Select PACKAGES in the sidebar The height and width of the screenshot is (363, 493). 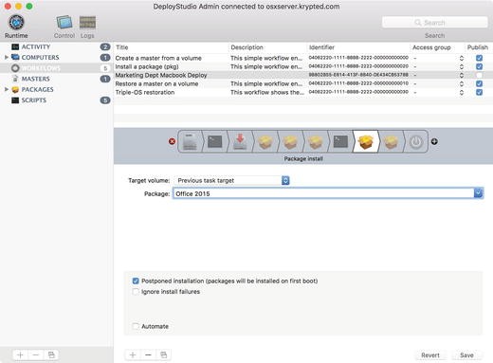coord(37,90)
